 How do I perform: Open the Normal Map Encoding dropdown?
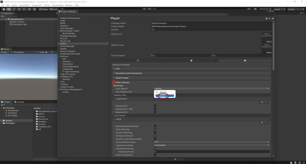coord(212,142)
